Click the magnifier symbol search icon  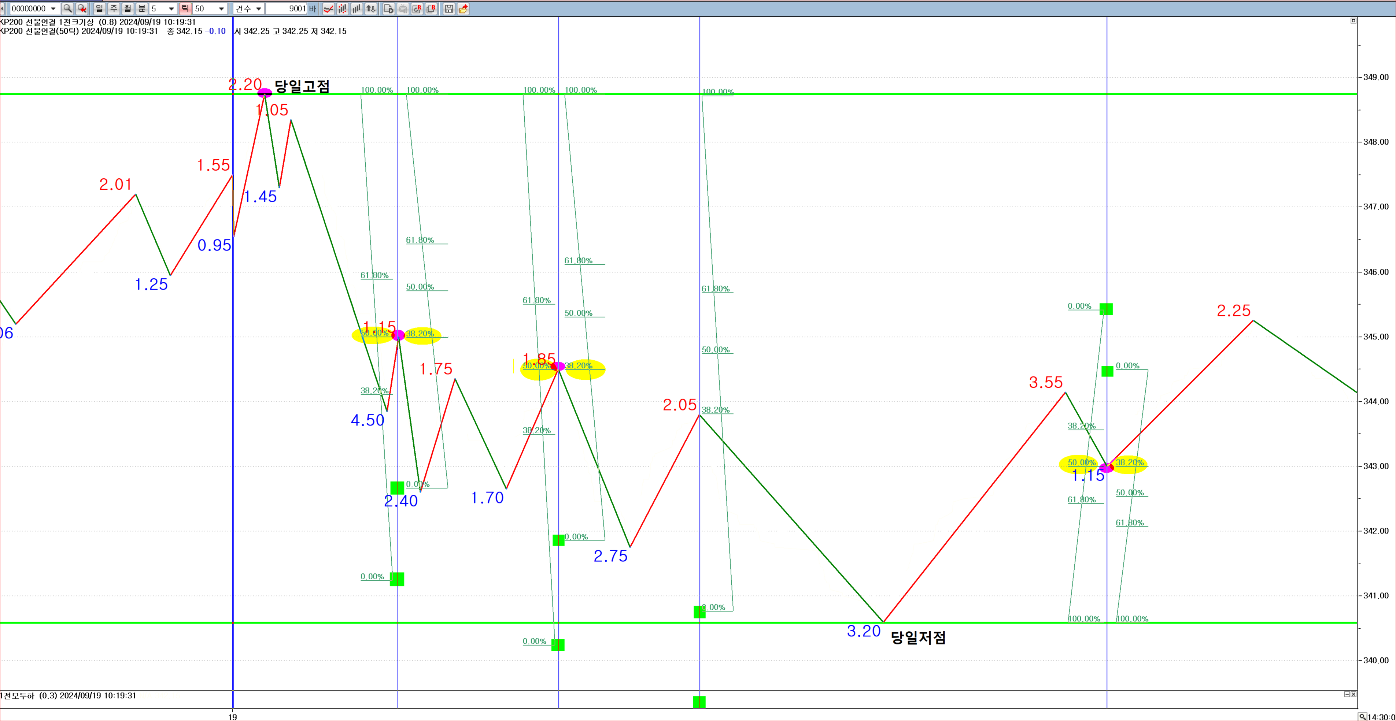(67, 9)
